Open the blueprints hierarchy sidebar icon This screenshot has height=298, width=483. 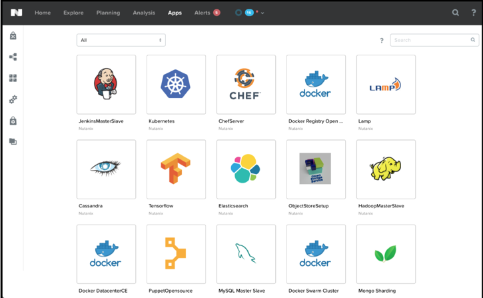click(13, 57)
